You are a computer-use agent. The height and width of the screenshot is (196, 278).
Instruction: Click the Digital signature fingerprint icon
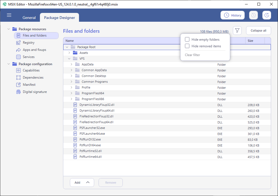point(18,92)
